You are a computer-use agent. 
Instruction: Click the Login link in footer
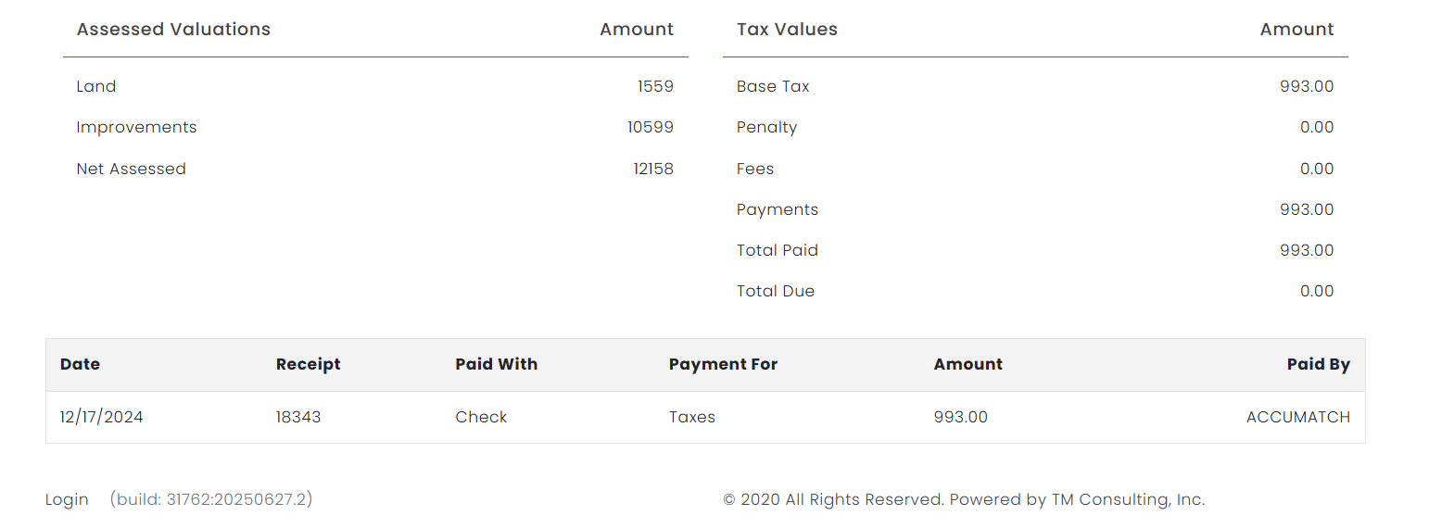[67, 499]
